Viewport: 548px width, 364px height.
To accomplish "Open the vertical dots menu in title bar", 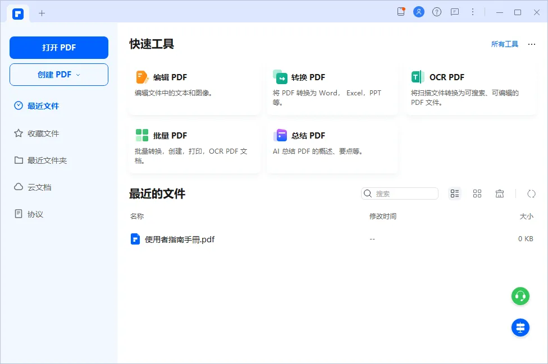I will [x=473, y=12].
